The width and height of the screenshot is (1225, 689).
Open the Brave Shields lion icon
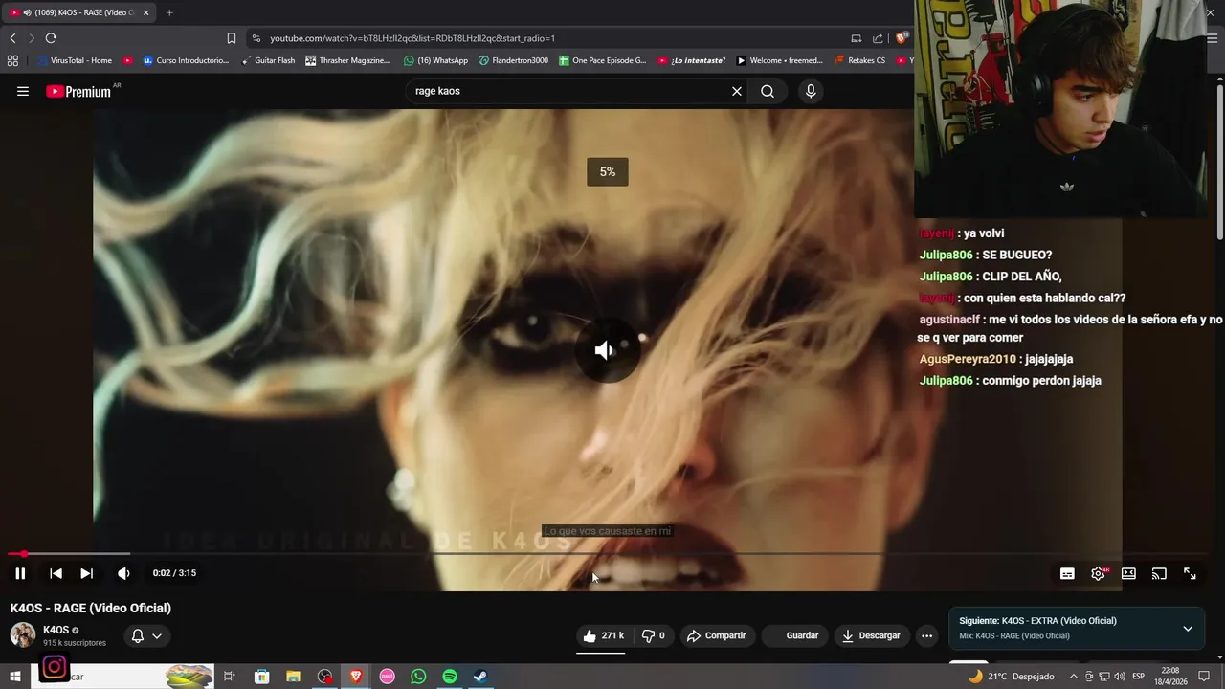(902, 38)
